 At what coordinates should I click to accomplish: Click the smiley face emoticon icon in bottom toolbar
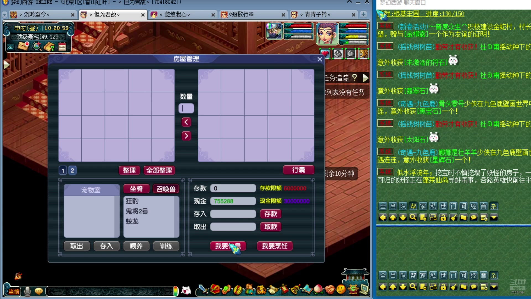pos(341,290)
